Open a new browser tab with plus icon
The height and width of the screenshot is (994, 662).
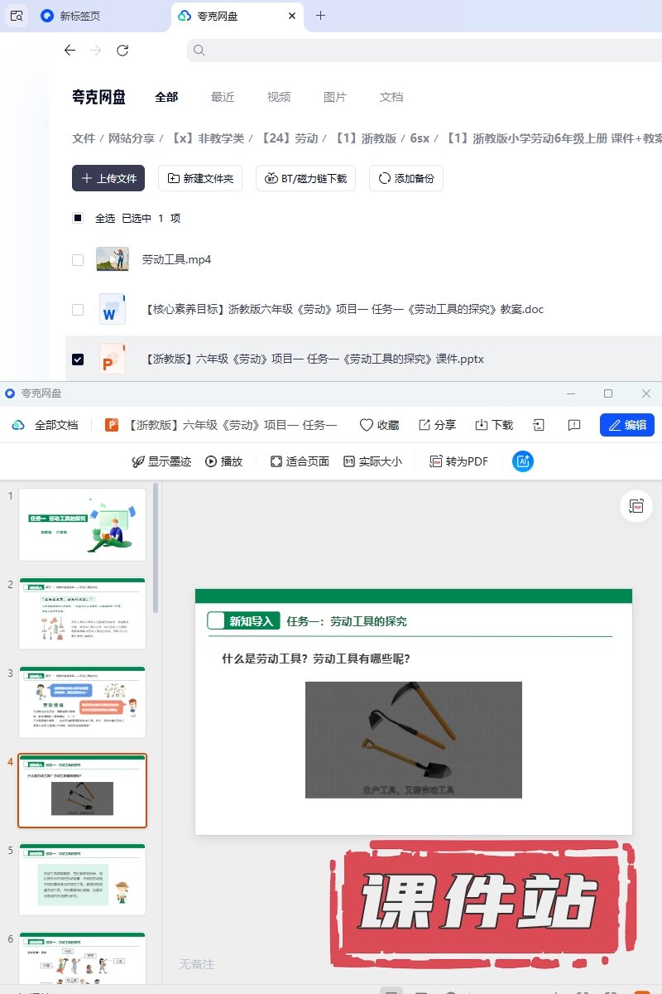click(321, 15)
